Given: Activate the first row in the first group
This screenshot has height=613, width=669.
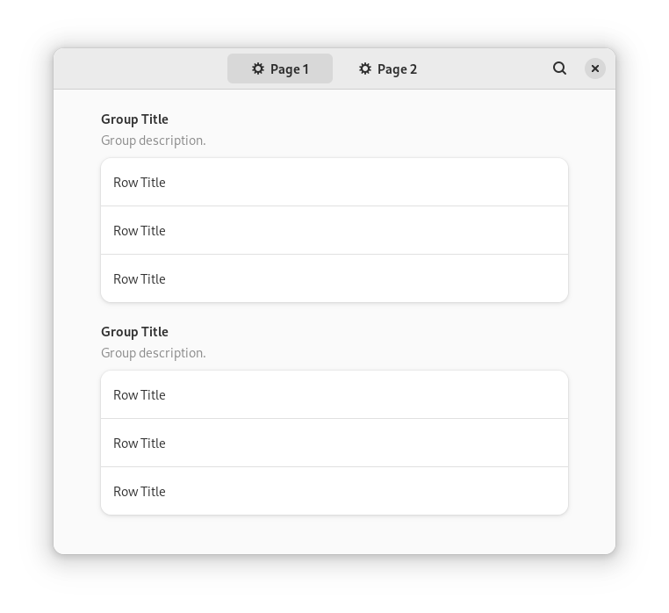Looking at the screenshot, I should [334, 183].
